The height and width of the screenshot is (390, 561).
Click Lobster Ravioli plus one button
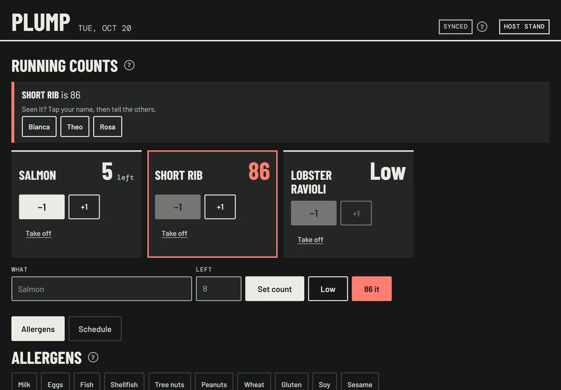tap(356, 213)
